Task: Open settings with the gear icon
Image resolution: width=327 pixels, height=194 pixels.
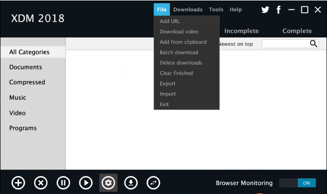Action: click(108, 183)
